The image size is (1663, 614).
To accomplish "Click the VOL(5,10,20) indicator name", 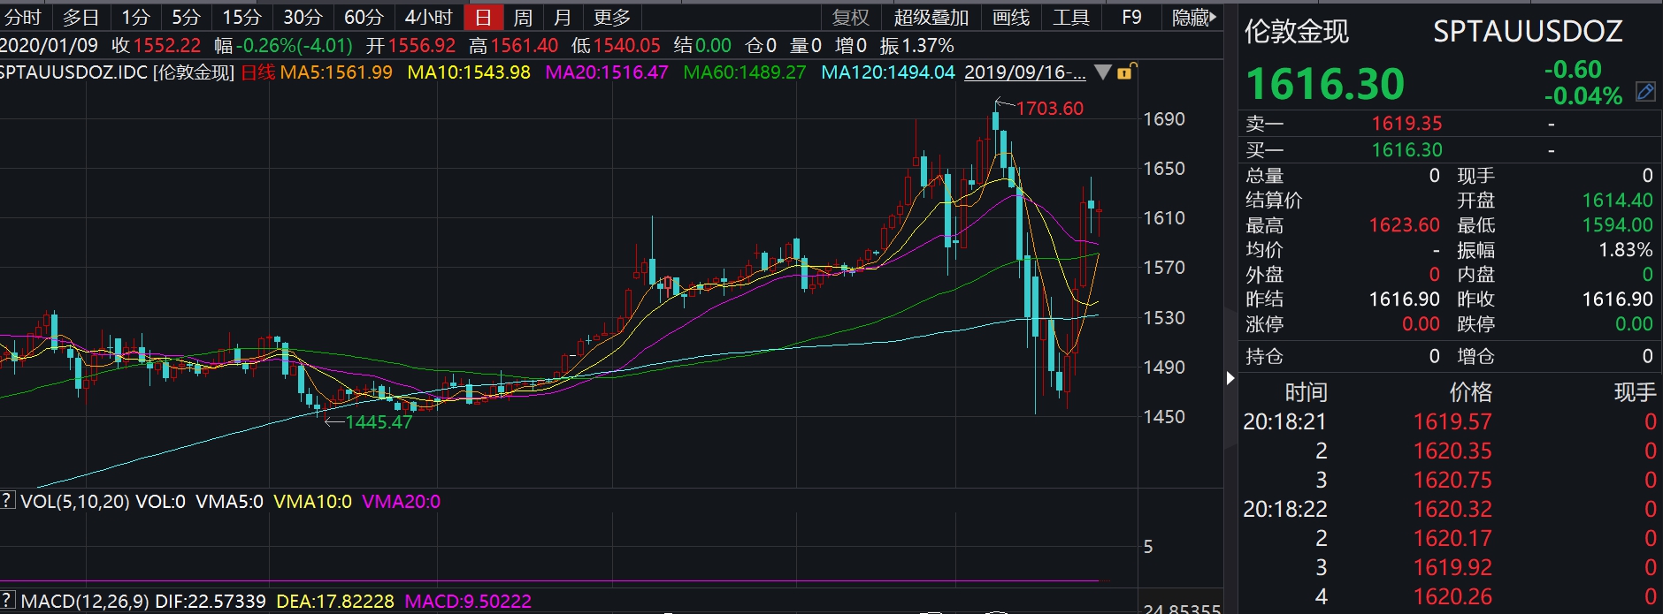I will point(75,502).
